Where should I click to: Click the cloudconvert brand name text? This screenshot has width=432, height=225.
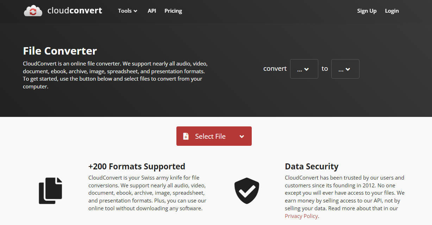[x=75, y=11]
